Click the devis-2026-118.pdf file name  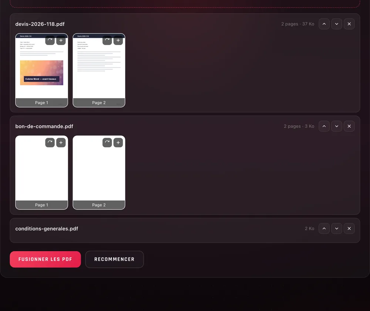pyautogui.click(x=40, y=24)
